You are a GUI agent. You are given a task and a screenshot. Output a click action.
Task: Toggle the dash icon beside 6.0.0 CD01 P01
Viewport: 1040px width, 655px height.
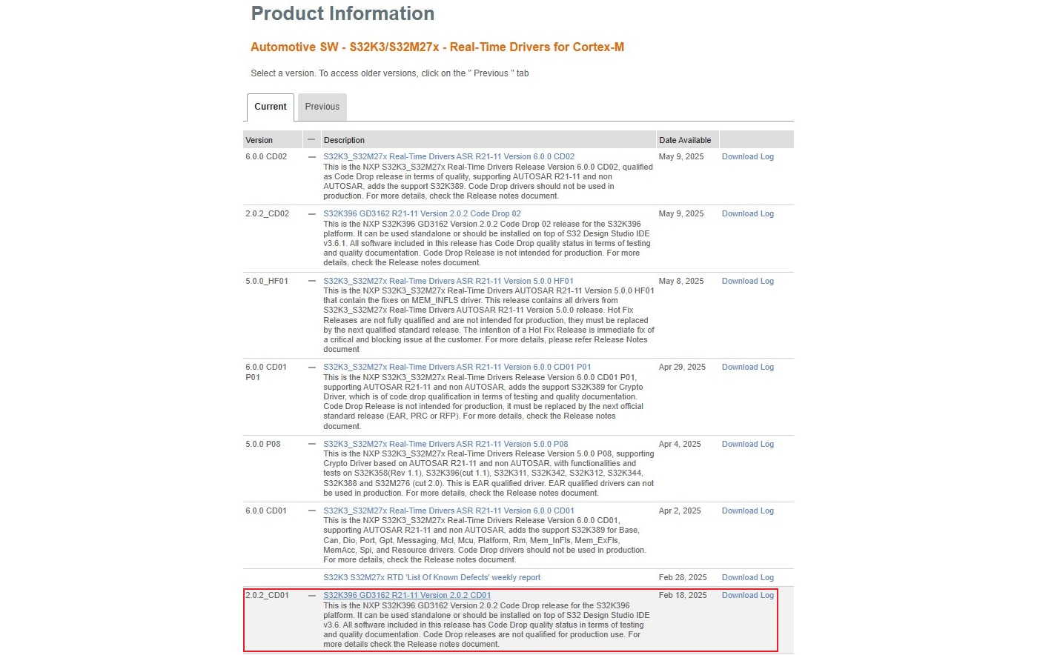(x=312, y=368)
